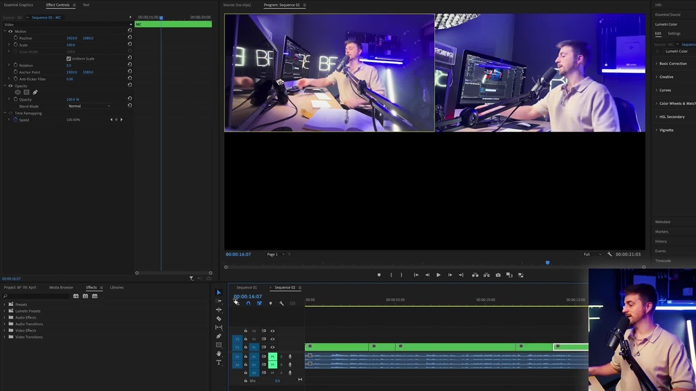The image size is (696, 391).
Task: Open timeline display settings wrench
Action: click(281, 304)
